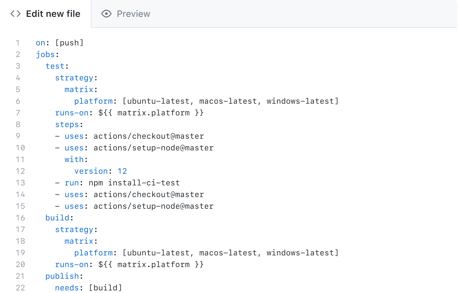
Task: Click line number 1 in the gutter
Action: (18, 42)
